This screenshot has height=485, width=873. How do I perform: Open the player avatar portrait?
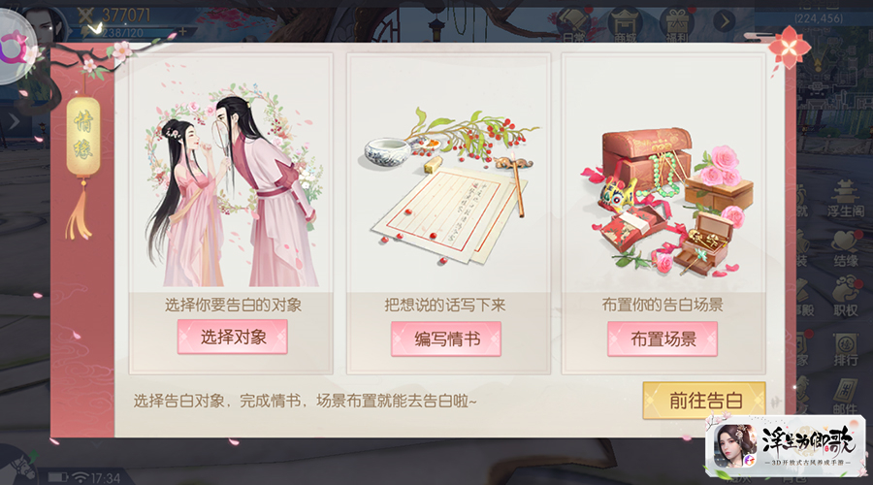pos(45,25)
